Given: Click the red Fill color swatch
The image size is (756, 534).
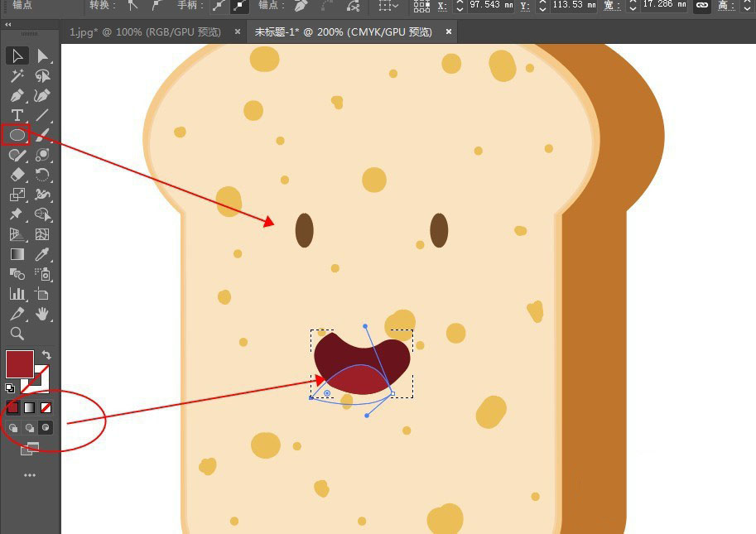Looking at the screenshot, I should [20, 364].
